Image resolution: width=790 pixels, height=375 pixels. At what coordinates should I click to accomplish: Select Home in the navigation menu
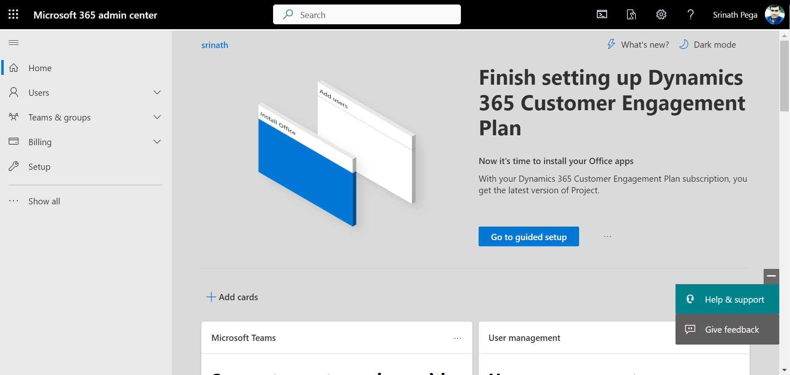click(x=40, y=68)
